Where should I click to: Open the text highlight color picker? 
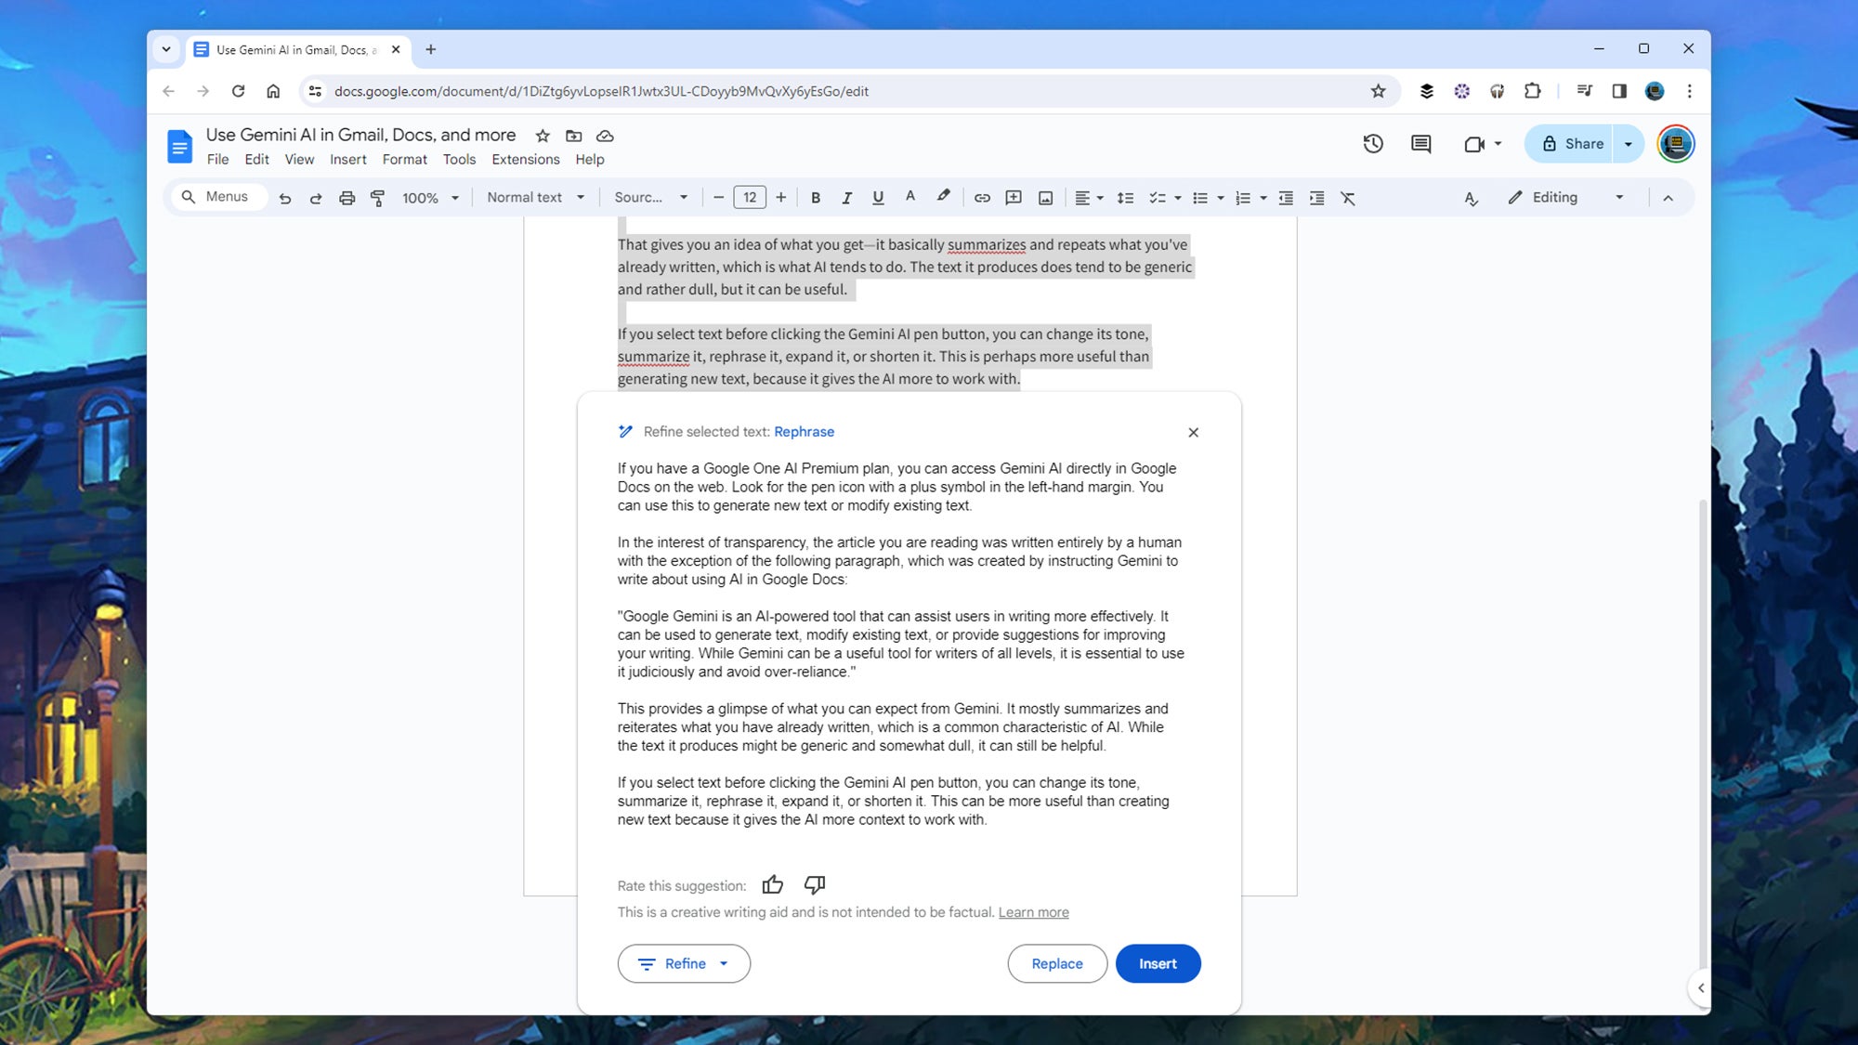pyautogui.click(x=942, y=197)
